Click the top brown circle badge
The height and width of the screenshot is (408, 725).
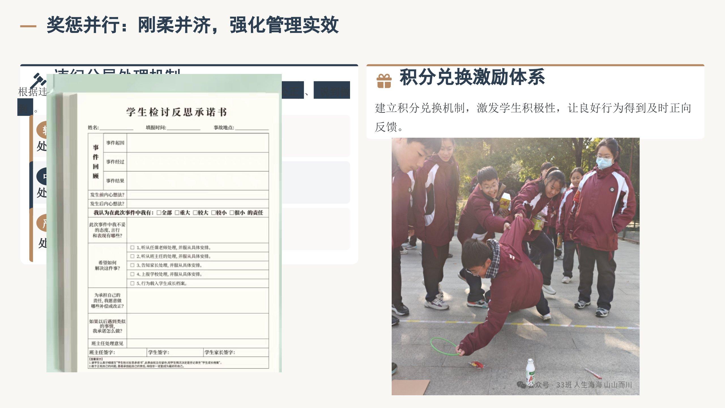click(41, 130)
